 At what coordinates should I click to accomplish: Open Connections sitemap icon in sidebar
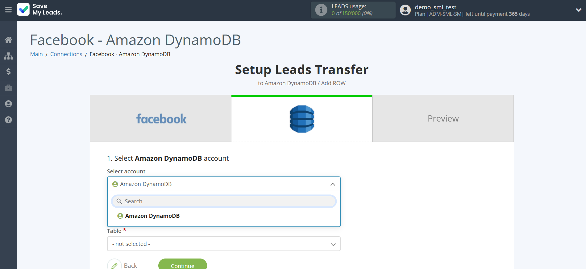pyautogui.click(x=8, y=56)
